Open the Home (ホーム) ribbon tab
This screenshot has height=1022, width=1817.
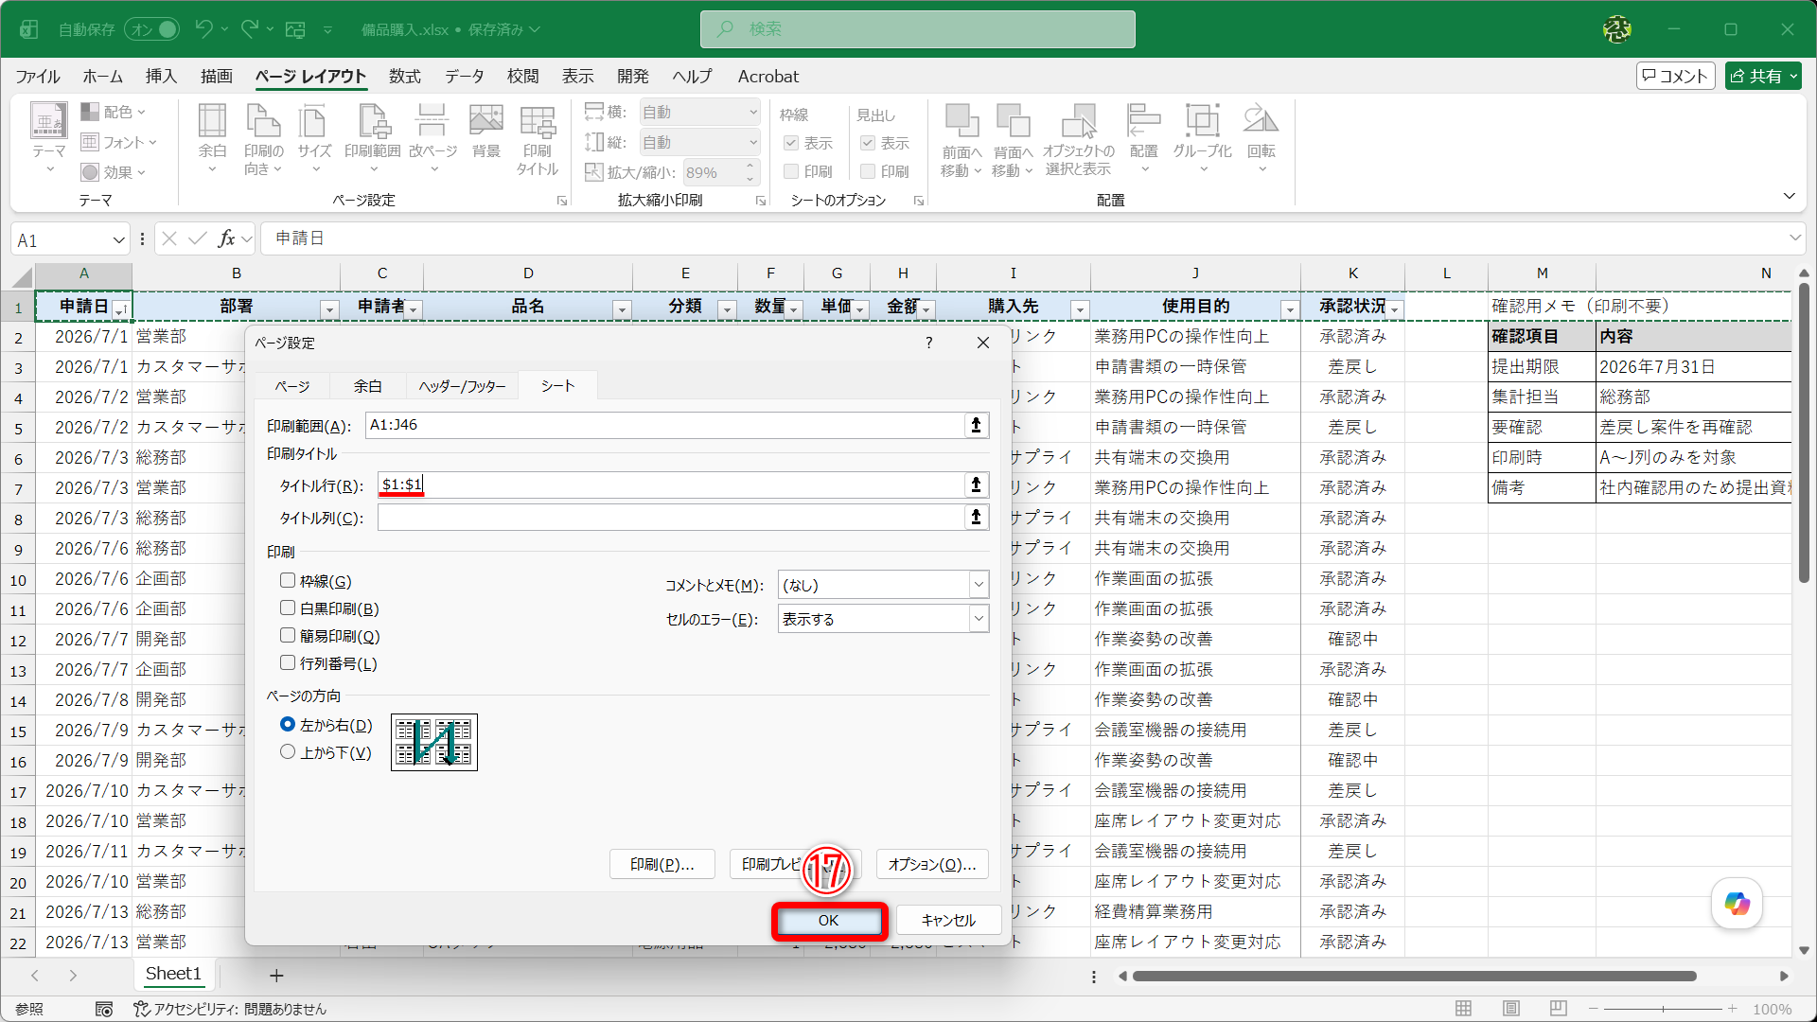pyautogui.click(x=102, y=77)
